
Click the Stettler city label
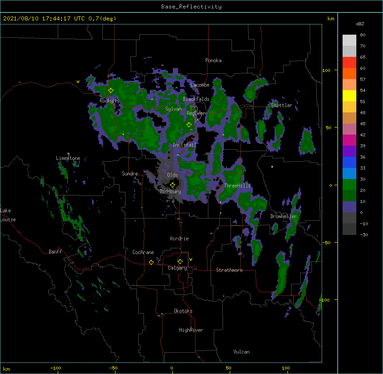[282, 105]
